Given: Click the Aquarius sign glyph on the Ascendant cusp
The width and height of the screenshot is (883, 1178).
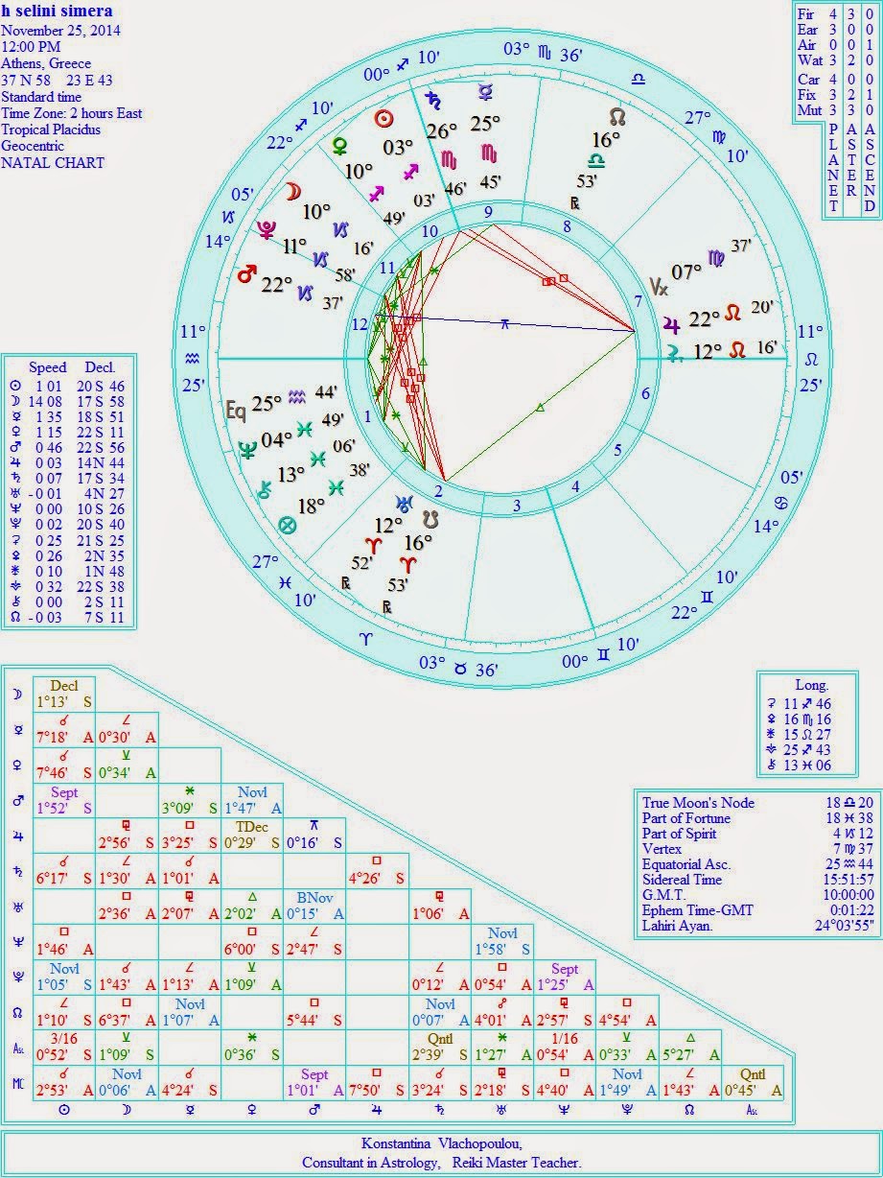Looking at the screenshot, I should (x=193, y=357).
